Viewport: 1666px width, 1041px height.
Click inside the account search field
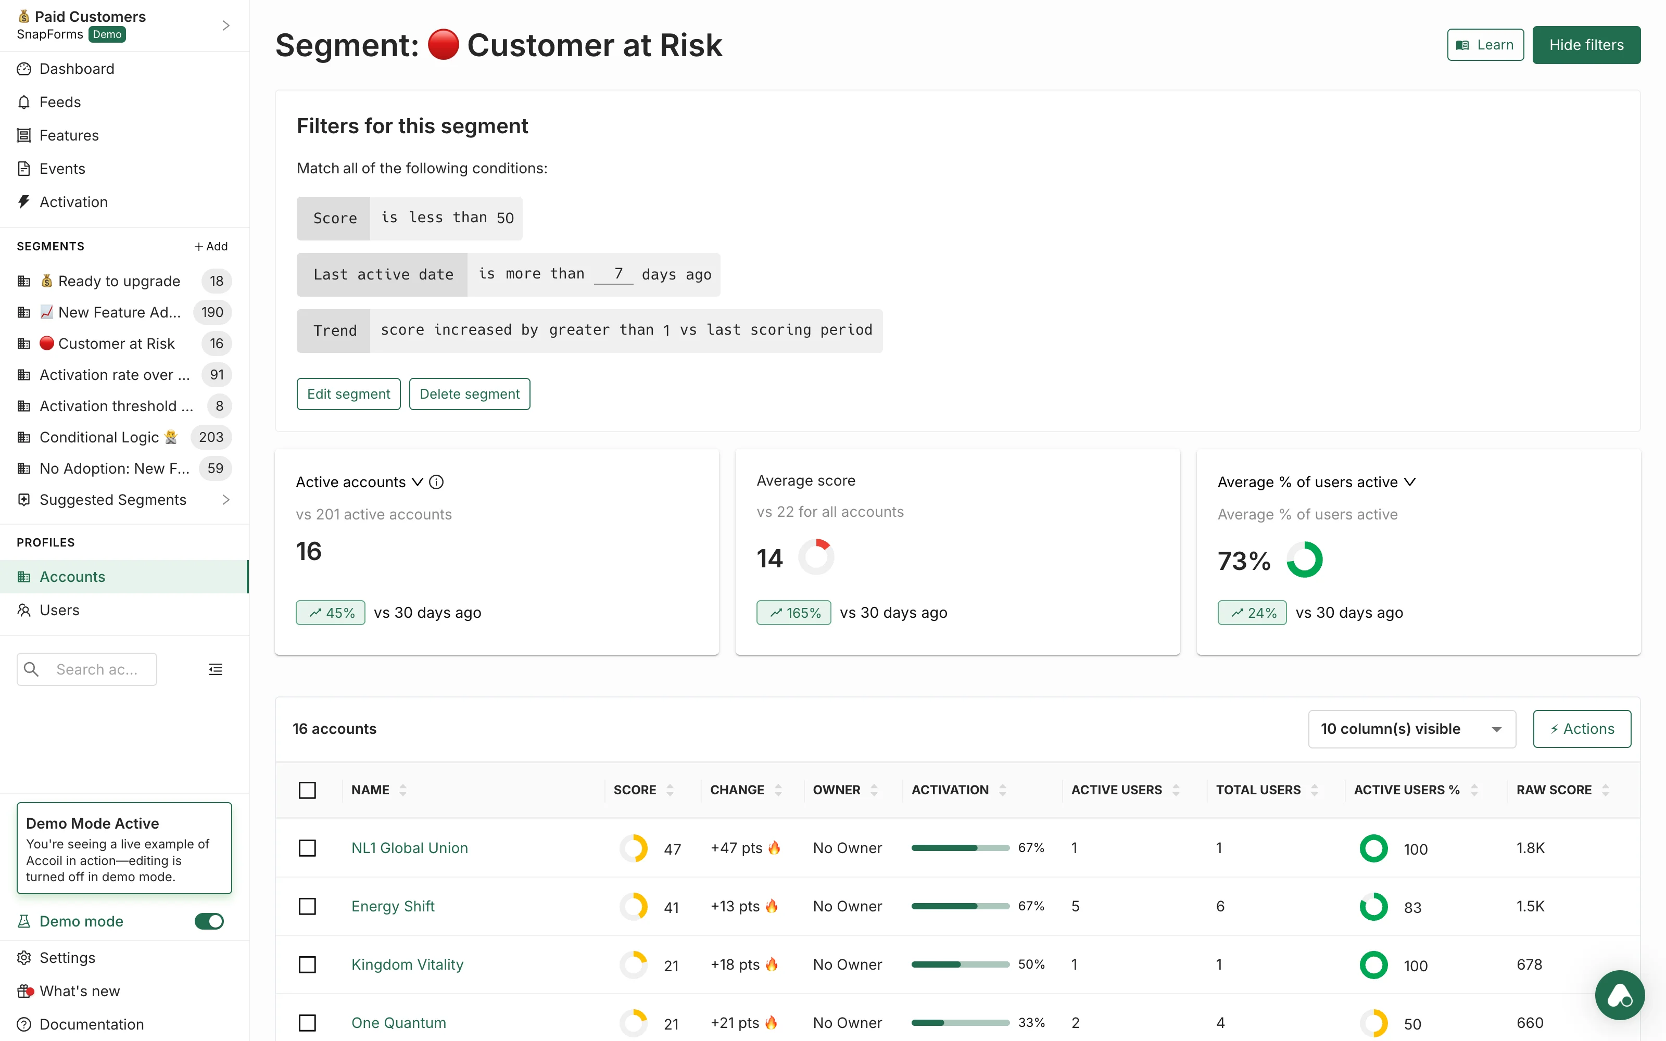coord(100,668)
